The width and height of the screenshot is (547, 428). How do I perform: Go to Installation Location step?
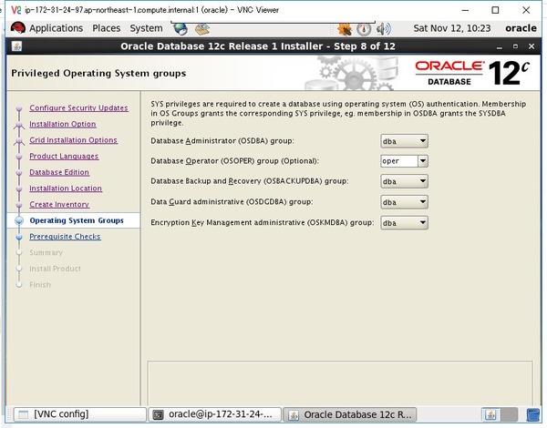tap(66, 189)
